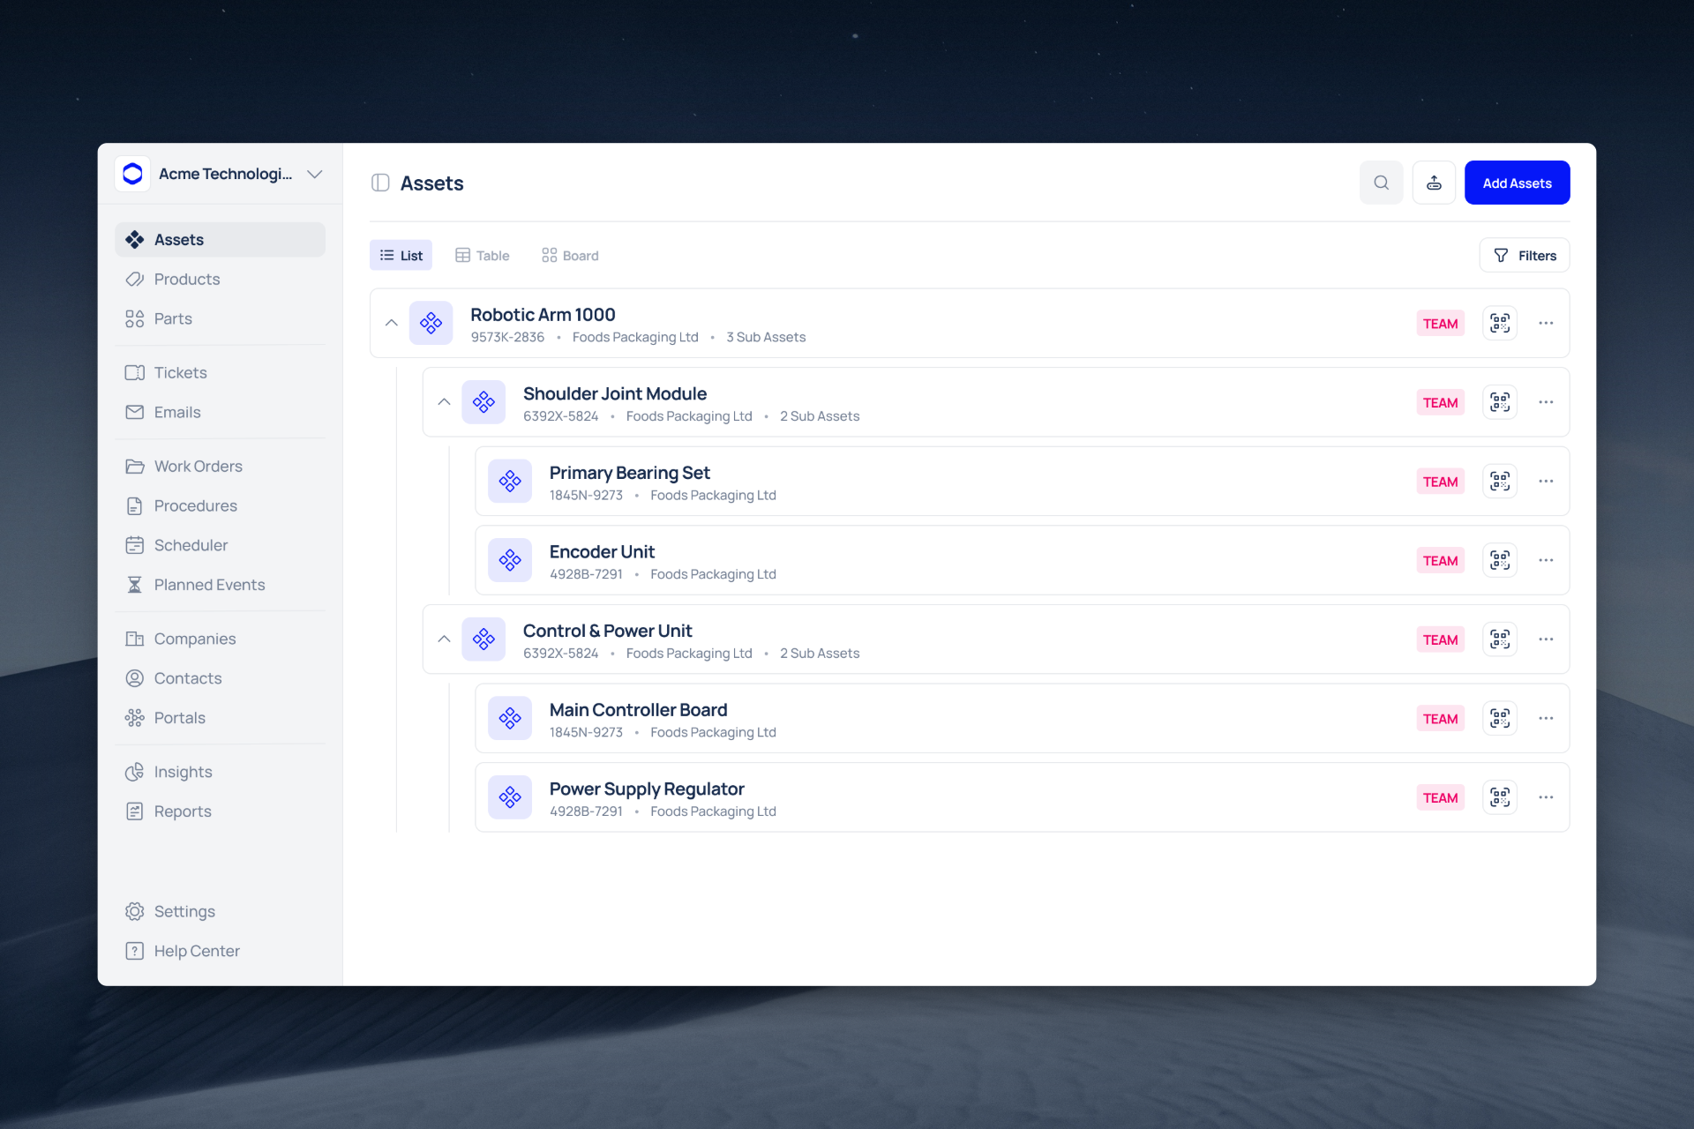Click the TEAM tag on Power Supply Regulator
The image size is (1694, 1129).
[1440, 796]
